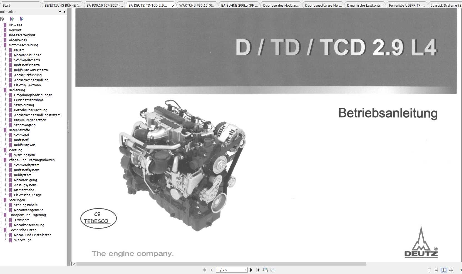Go to the first page
Viewport: 462px width, 274px height.
(205, 270)
